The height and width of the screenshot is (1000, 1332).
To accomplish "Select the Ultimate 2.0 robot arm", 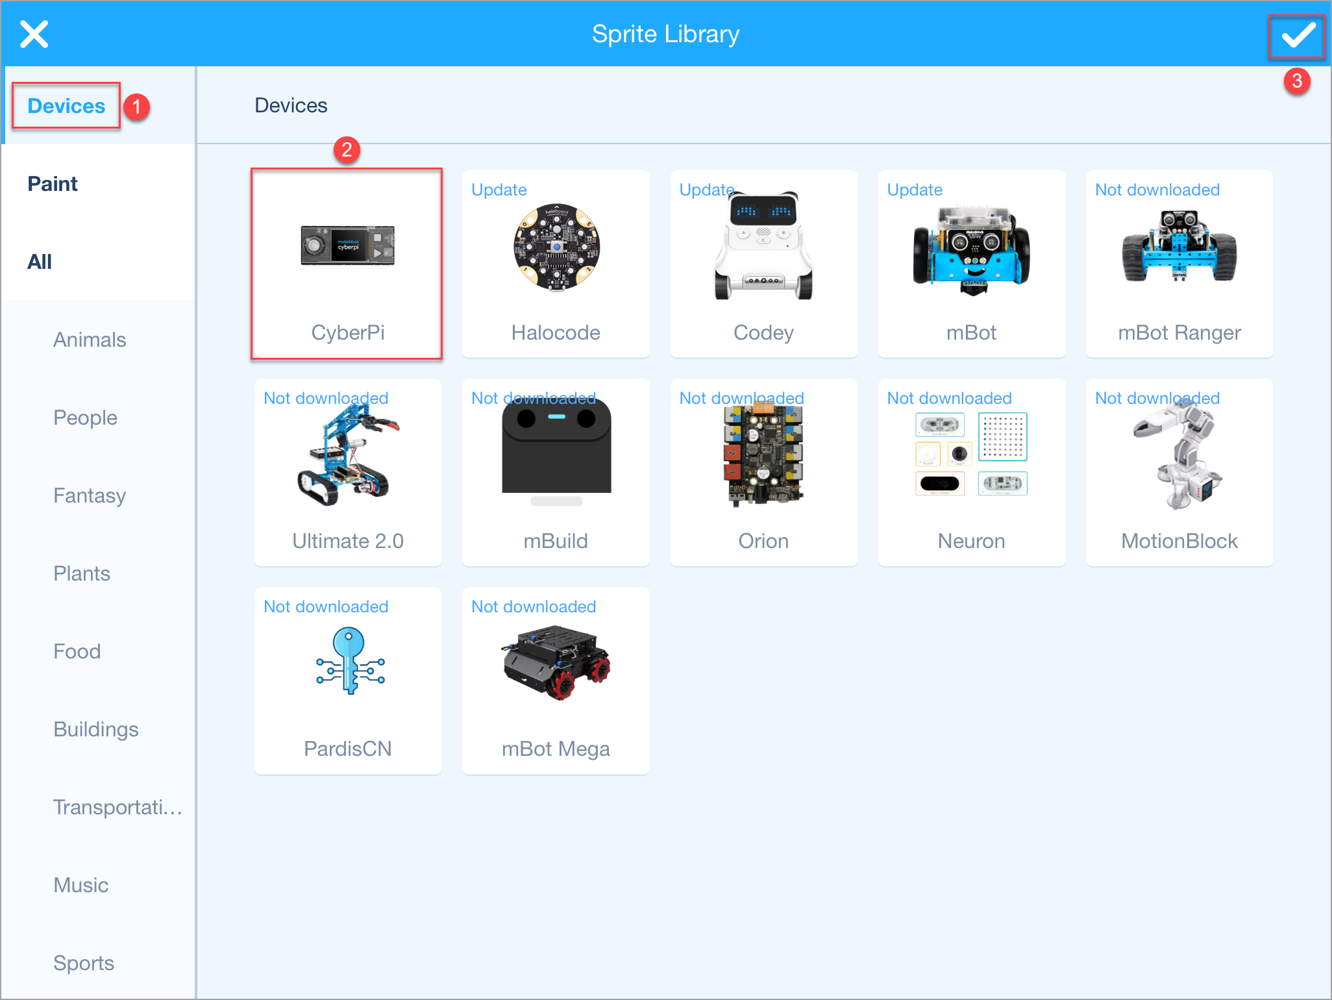I will pos(347,472).
